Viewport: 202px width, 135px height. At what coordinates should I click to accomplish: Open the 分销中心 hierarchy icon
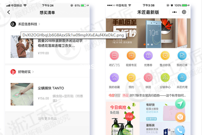pos(165,78)
